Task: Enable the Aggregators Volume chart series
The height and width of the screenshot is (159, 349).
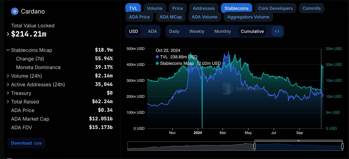Action: pyautogui.click(x=248, y=17)
